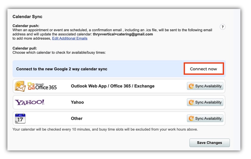Sync Availability for Office 365 / Exchange
Viewport: 251px width, 159px height.
click(205, 86)
